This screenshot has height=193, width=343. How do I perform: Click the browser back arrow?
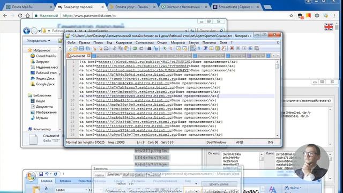point(5,16)
